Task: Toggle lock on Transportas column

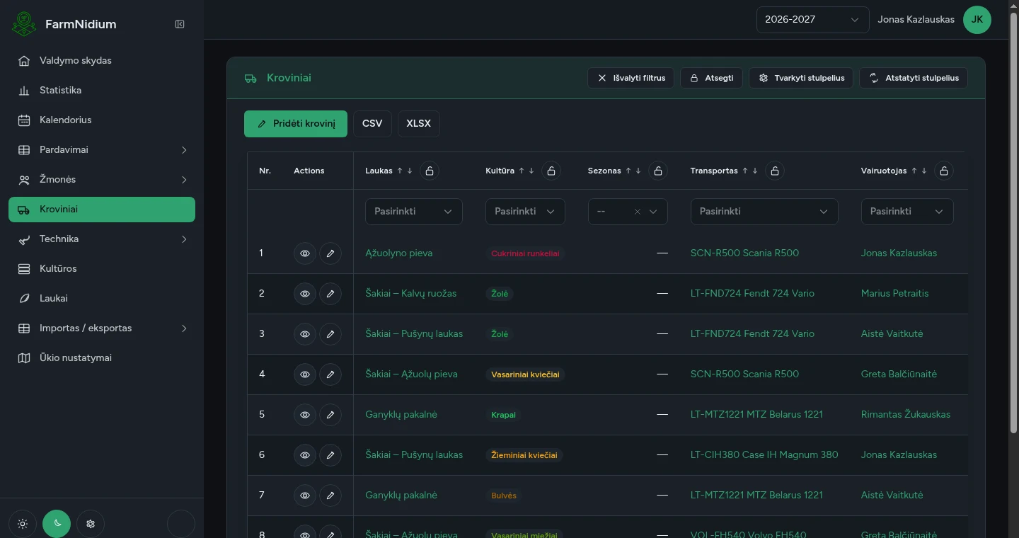Action: click(x=775, y=171)
